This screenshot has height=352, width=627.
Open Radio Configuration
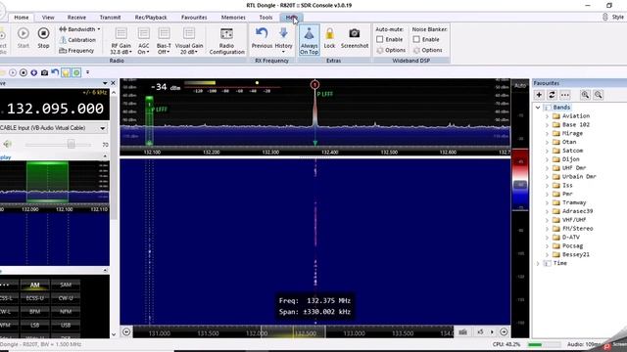(226, 41)
